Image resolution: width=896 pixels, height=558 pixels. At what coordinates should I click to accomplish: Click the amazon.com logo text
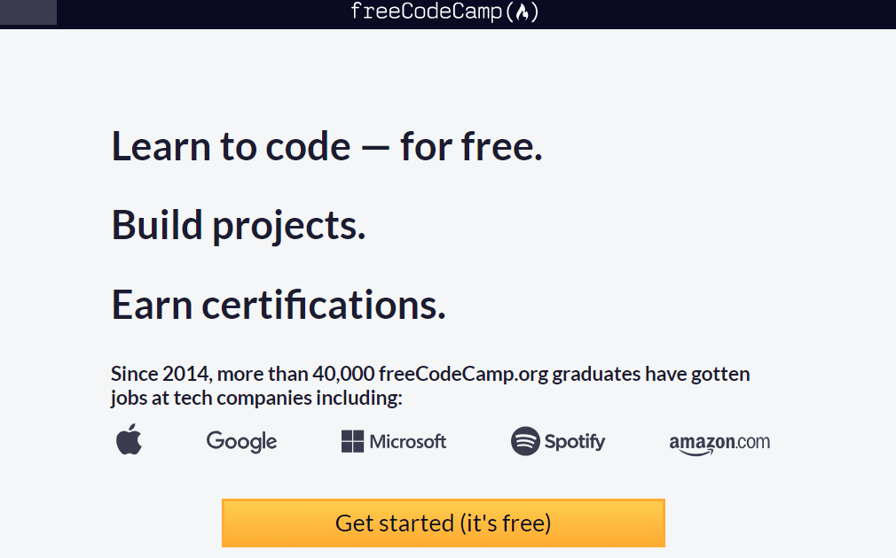point(719,440)
